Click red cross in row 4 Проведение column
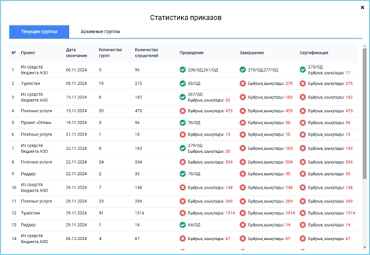 point(183,110)
